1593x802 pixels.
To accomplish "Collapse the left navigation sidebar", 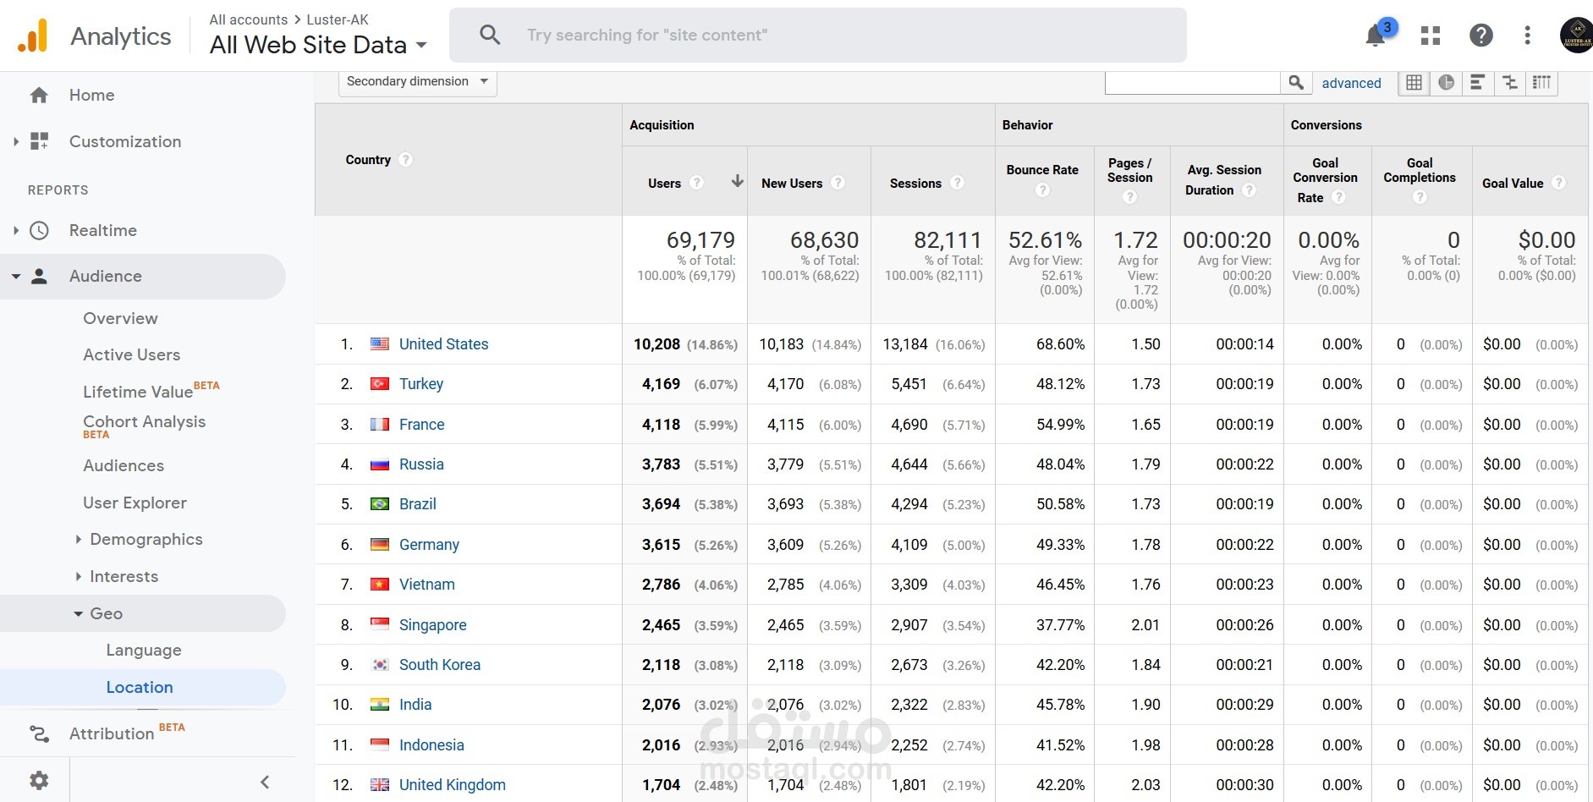I will pyautogui.click(x=265, y=782).
